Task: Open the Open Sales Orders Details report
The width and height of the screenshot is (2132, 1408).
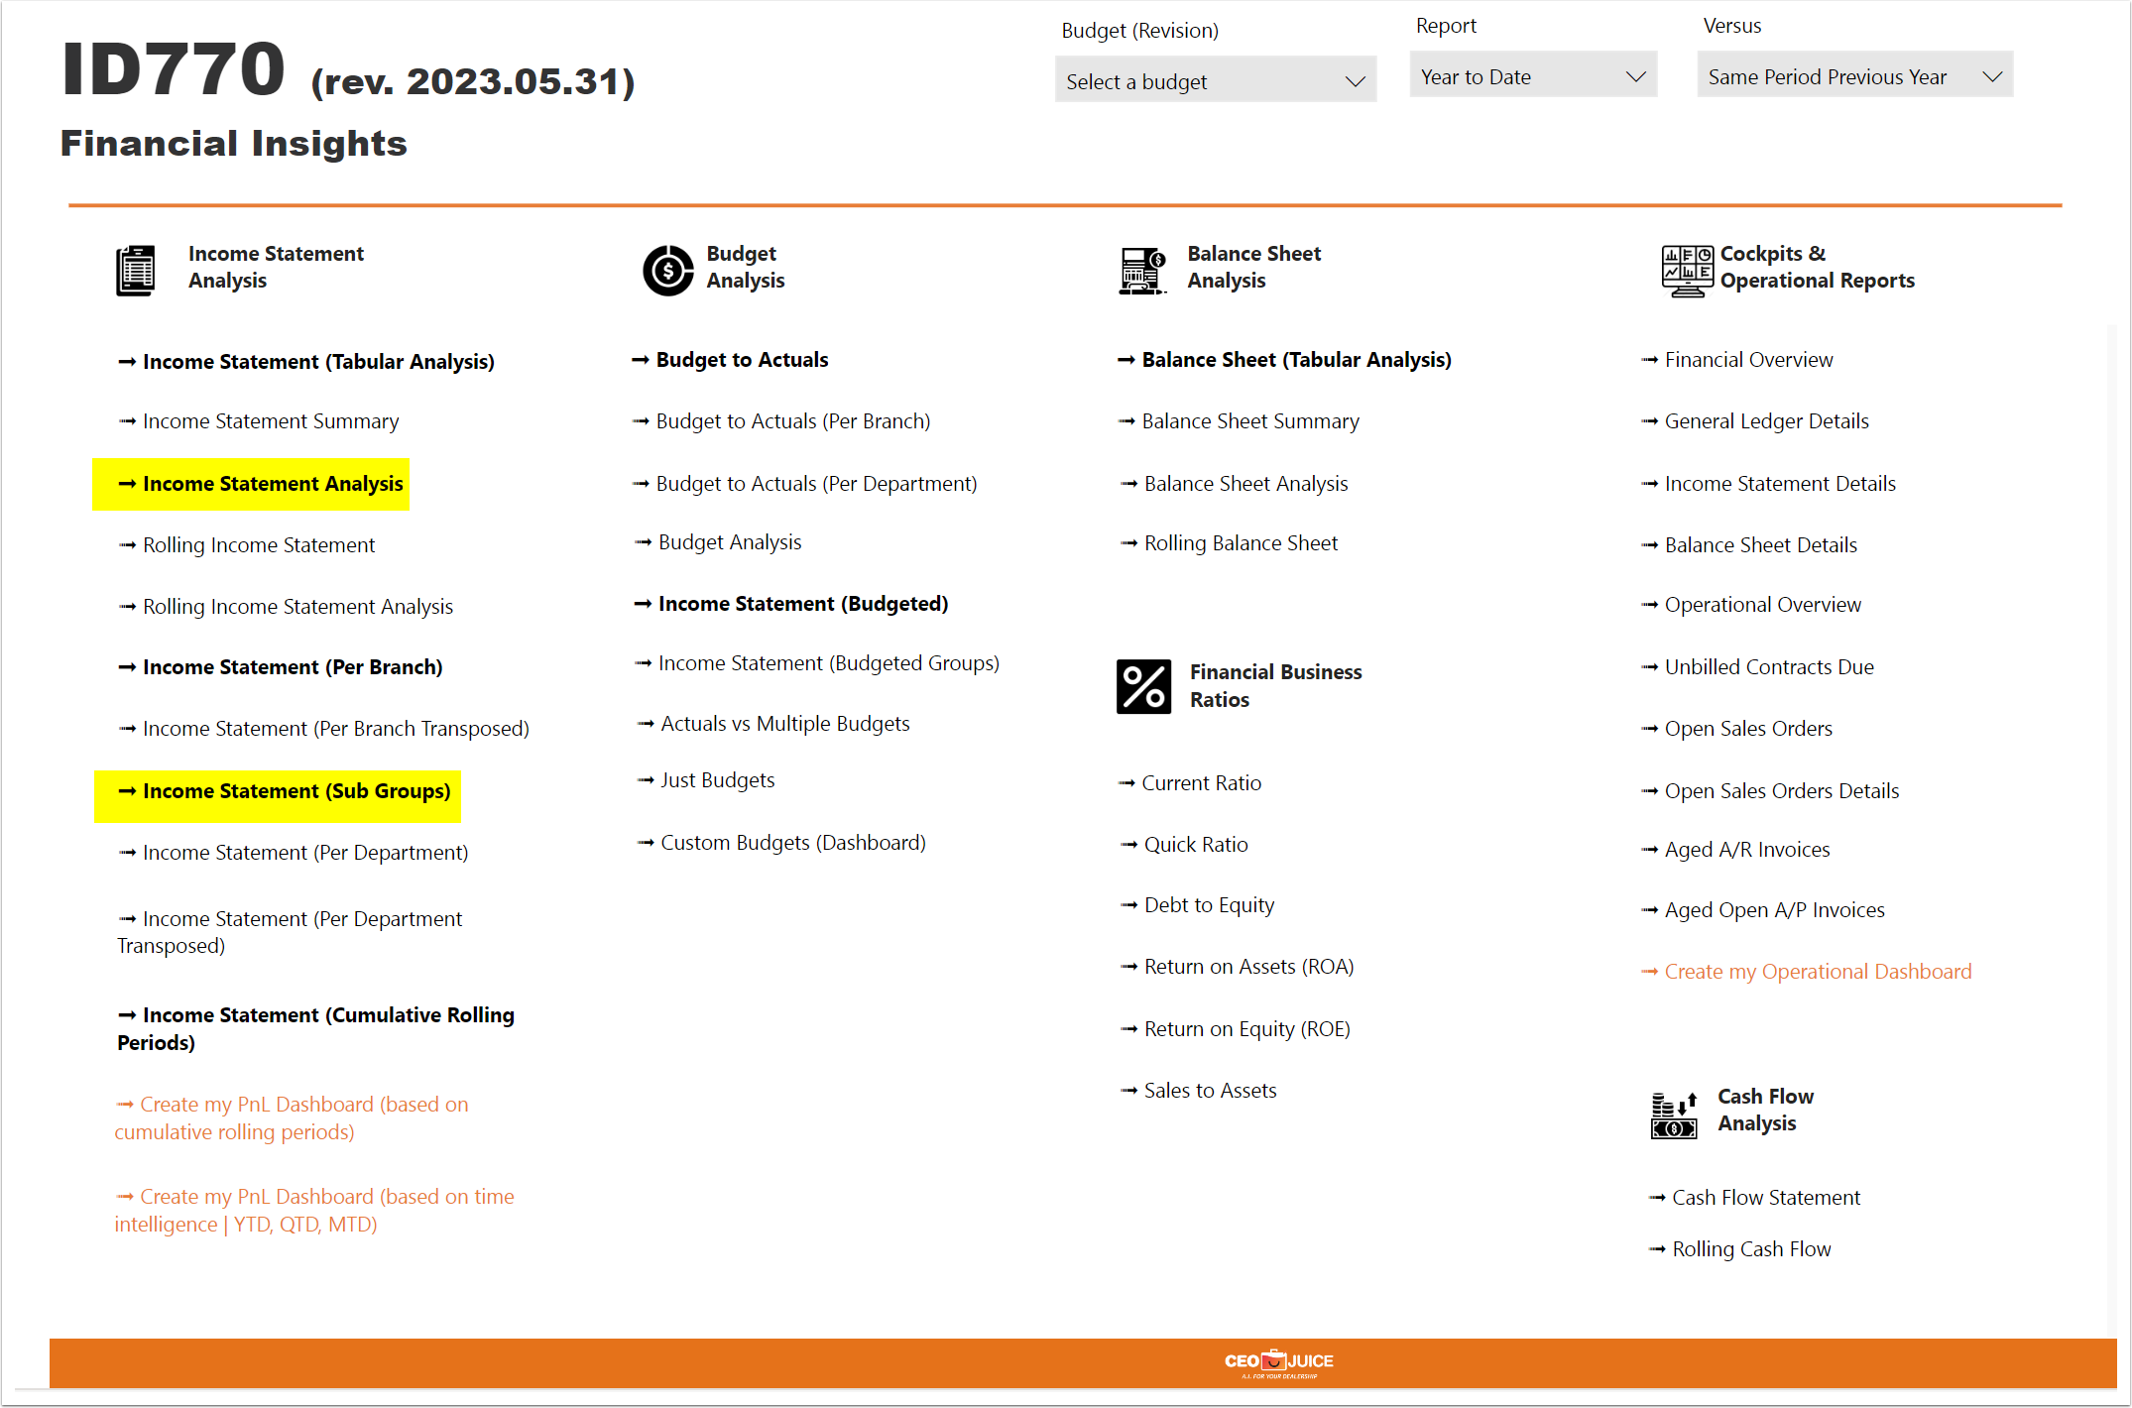Action: tap(1770, 791)
